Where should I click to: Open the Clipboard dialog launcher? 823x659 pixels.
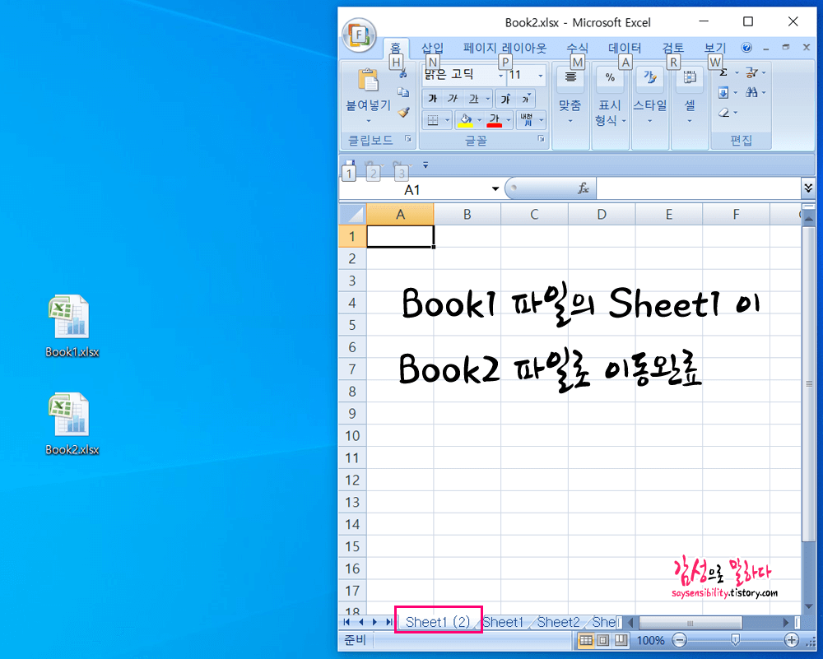tap(408, 139)
